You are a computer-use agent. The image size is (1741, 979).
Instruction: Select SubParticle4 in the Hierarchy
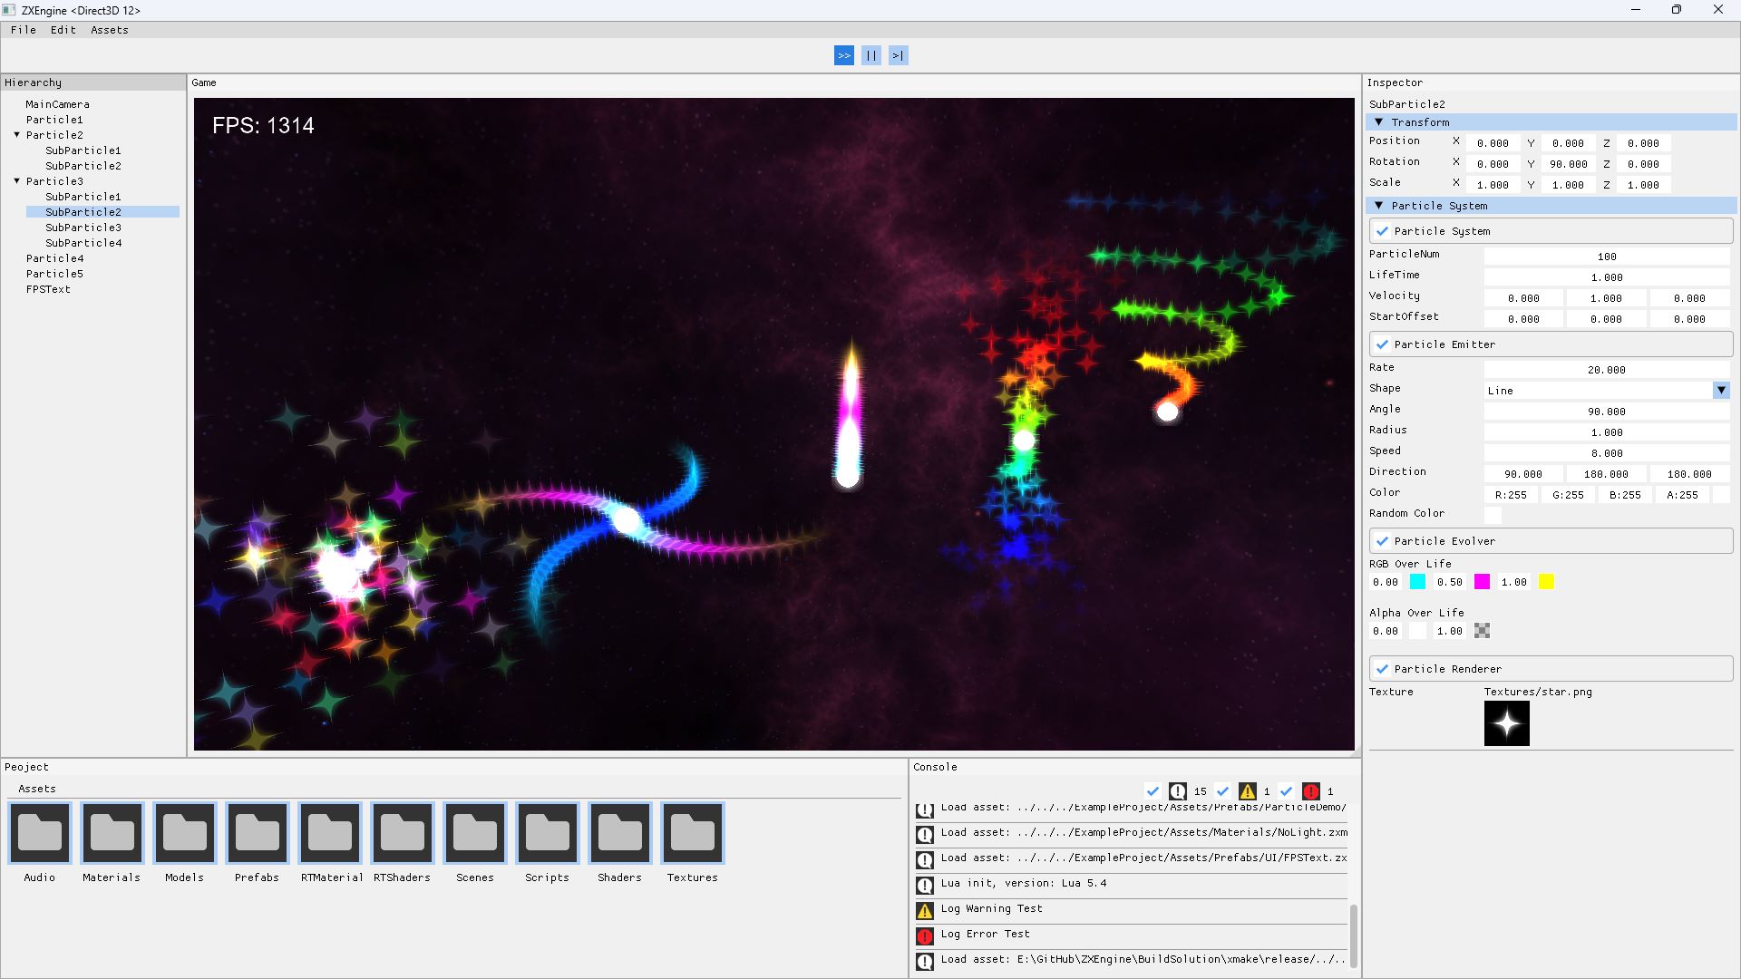tap(83, 243)
